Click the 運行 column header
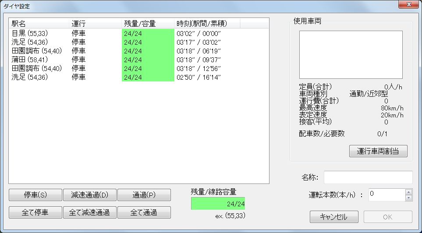Image resolution: width=422 pixels, height=233 pixels. pos(95,24)
